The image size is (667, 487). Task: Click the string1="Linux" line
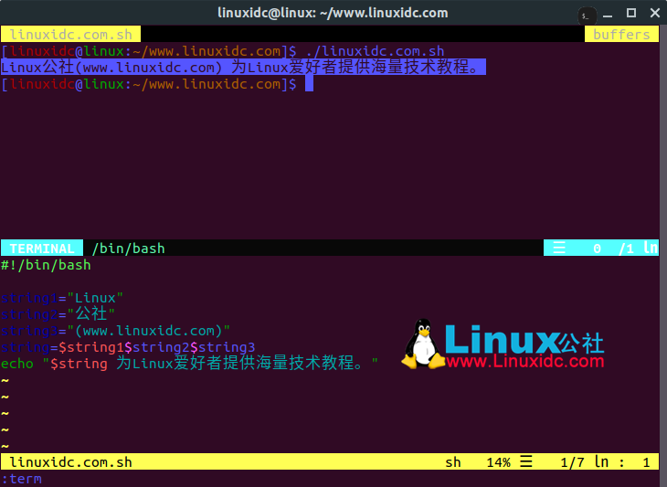(62, 298)
